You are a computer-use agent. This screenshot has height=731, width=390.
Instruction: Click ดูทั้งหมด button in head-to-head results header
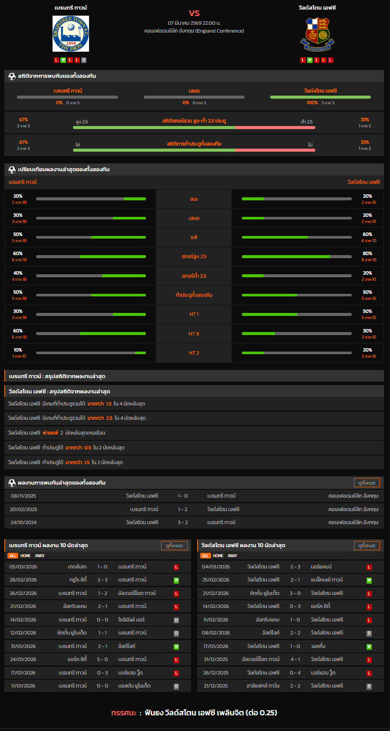pyautogui.click(x=367, y=483)
